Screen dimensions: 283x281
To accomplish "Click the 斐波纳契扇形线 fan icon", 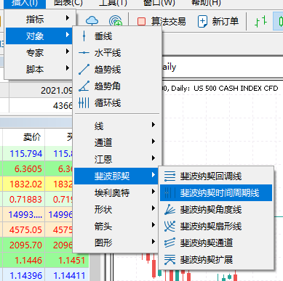I will pos(170,227).
